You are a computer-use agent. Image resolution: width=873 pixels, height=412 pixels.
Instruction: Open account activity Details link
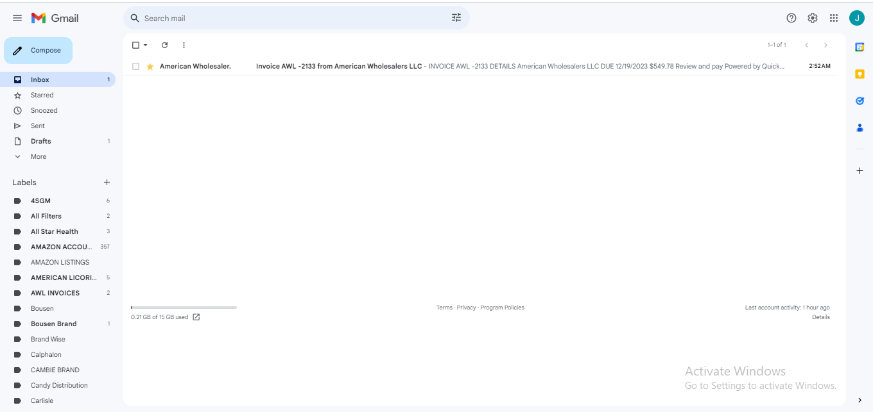tap(821, 317)
